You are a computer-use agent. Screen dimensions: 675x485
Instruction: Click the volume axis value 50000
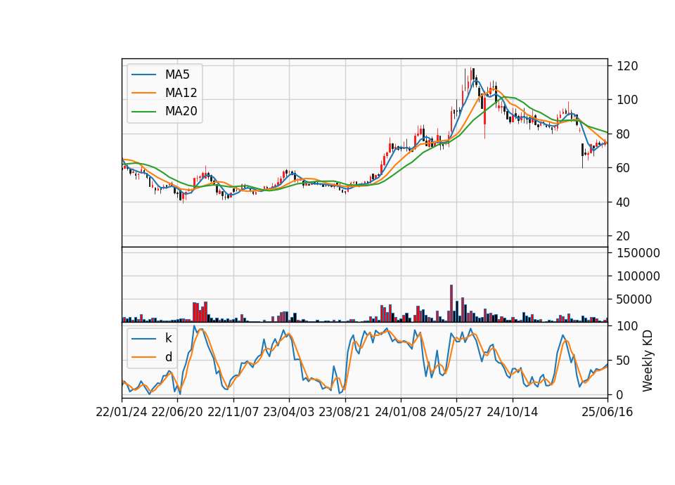[x=634, y=299]
